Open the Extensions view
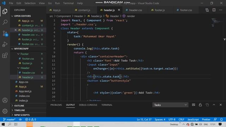 [x=5, y=55]
